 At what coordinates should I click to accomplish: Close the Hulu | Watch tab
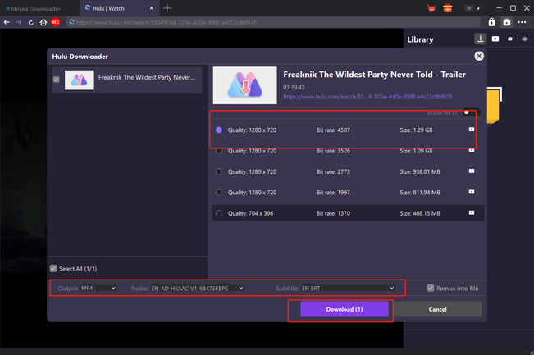pos(152,8)
